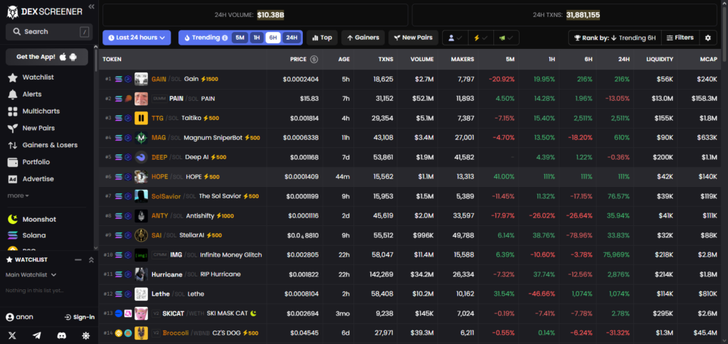
Task: Click the TTG token pause-logo icon
Action: pyautogui.click(x=141, y=118)
